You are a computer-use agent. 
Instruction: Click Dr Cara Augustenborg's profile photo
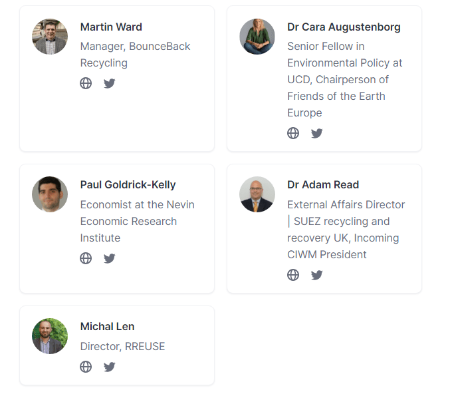click(x=257, y=37)
